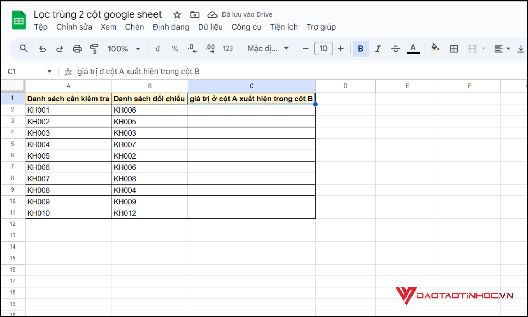Click the Print icon
The image size is (528, 317).
(77, 49)
